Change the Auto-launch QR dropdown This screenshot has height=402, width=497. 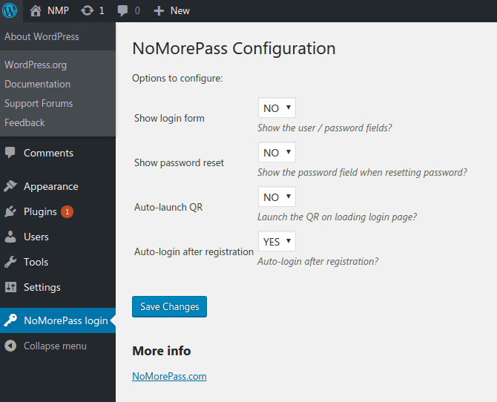click(x=277, y=197)
